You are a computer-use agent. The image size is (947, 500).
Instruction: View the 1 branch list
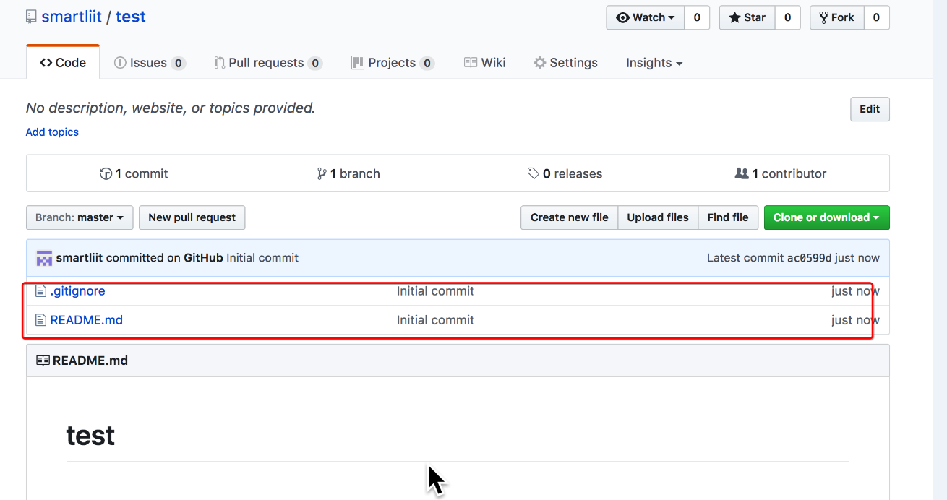pyautogui.click(x=348, y=173)
